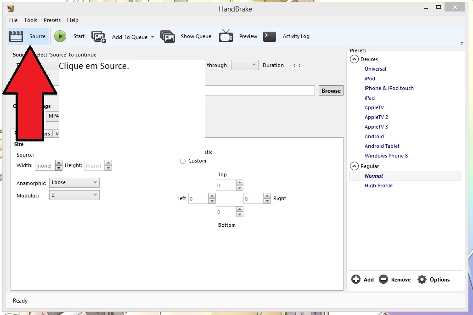Image resolution: width=473 pixels, height=315 pixels.
Task: Click the Preview label
Action: [x=248, y=36]
